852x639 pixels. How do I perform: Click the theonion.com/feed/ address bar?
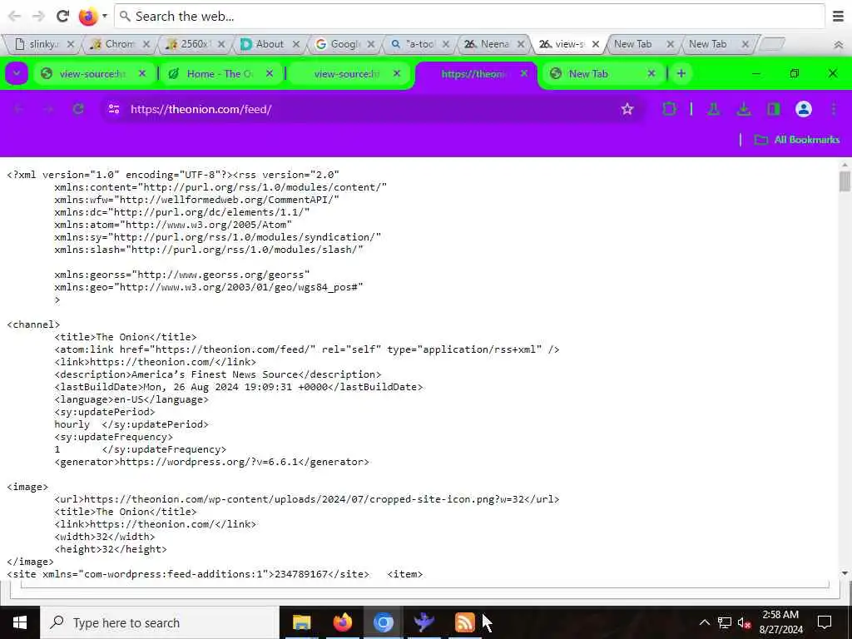[372, 109]
